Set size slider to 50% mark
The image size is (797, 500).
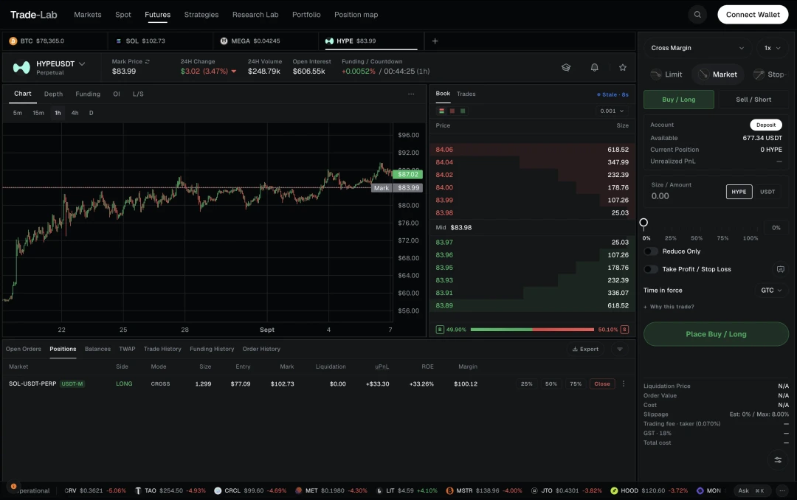click(x=697, y=238)
